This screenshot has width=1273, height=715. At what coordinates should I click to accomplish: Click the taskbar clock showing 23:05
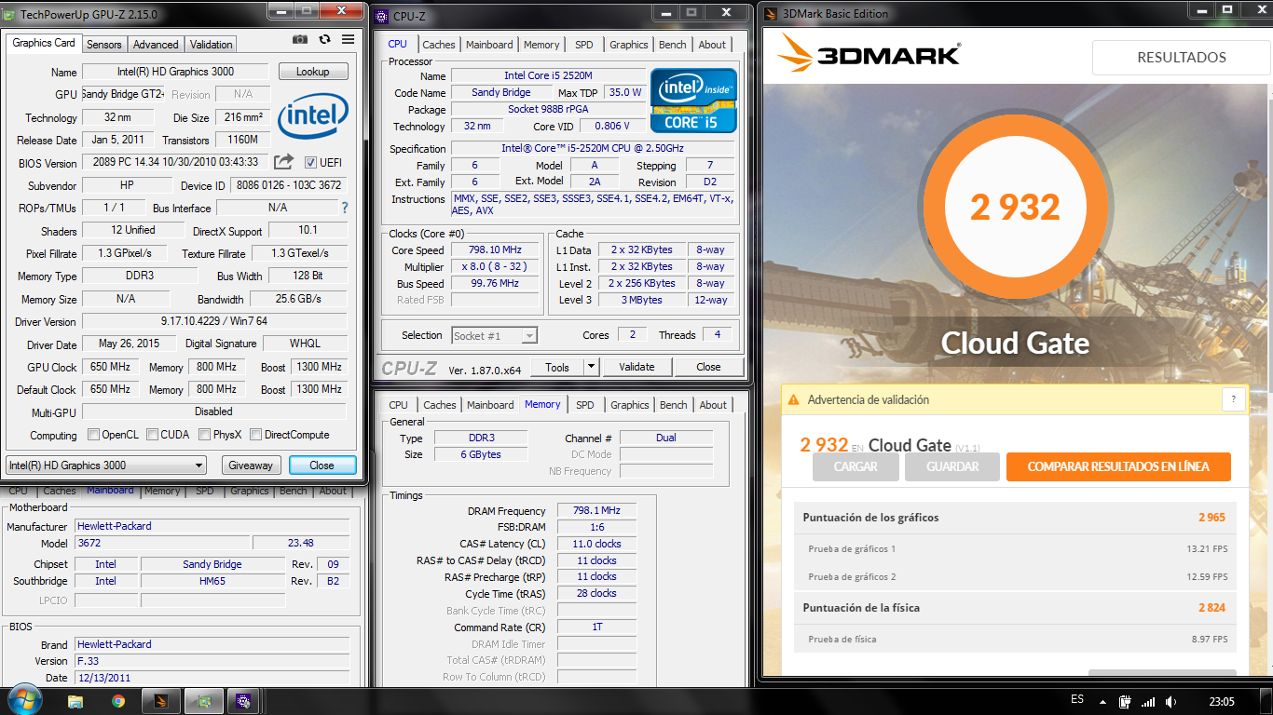[1222, 701]
